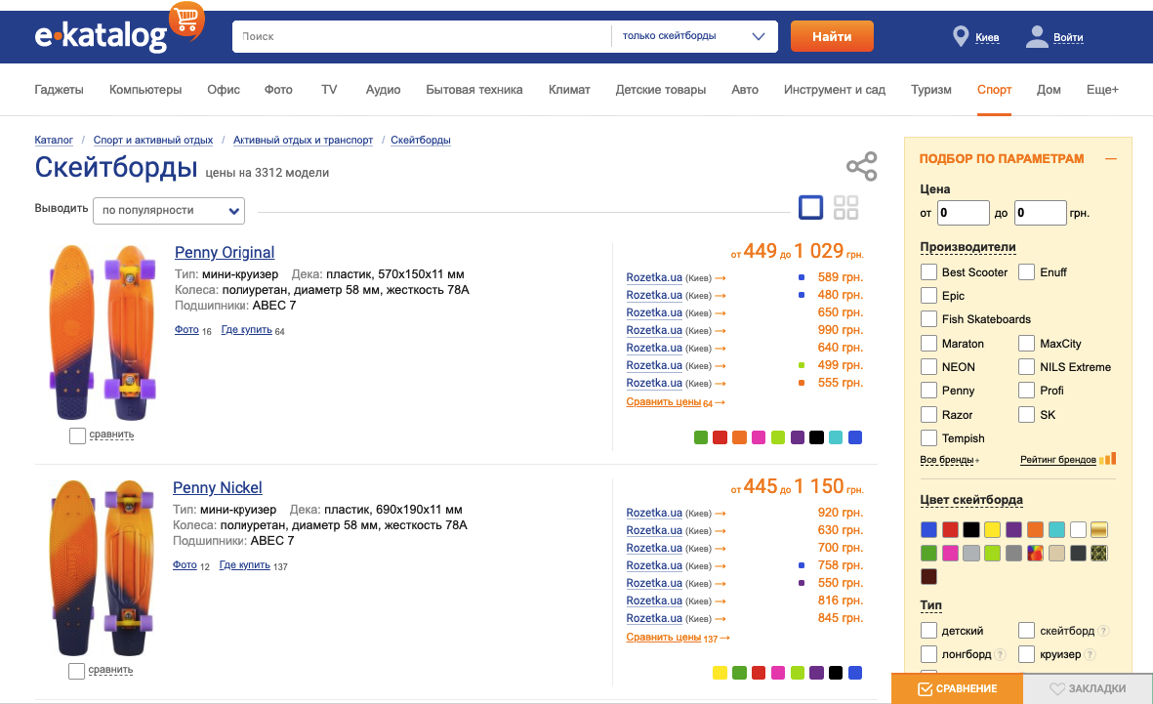
Task: Click the Войти login link
Action: pyautogui.click(x=1068, y=37)
